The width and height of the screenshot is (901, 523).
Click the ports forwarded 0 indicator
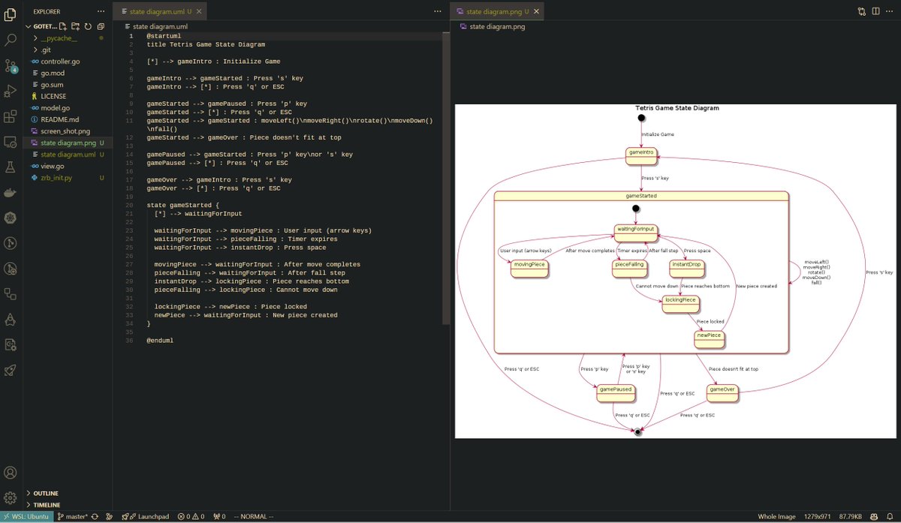pos(219,516)
